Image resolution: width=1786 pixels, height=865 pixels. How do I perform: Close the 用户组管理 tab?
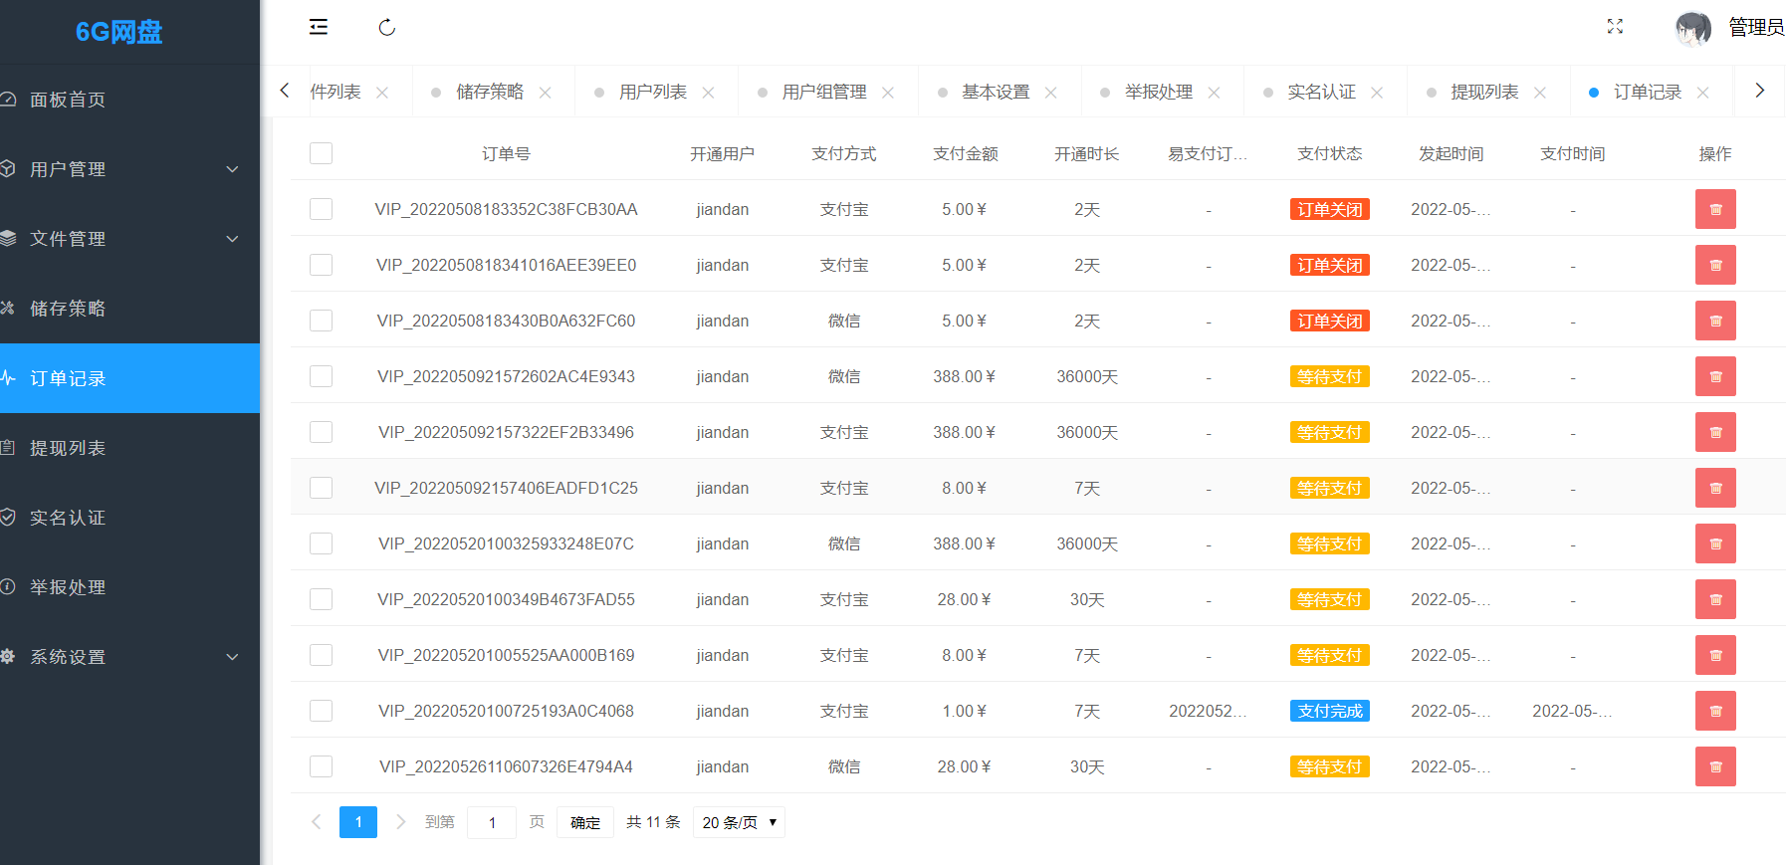888,93
